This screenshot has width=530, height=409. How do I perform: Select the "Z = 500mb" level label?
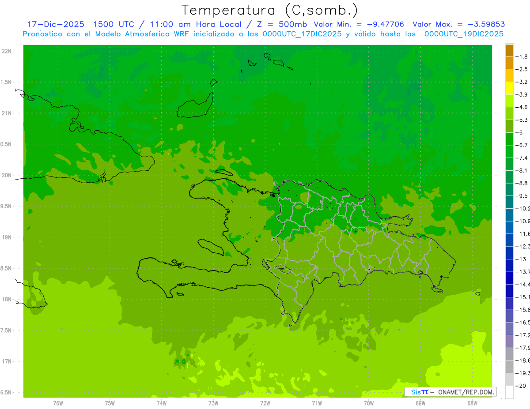click(x=282, y=24)
